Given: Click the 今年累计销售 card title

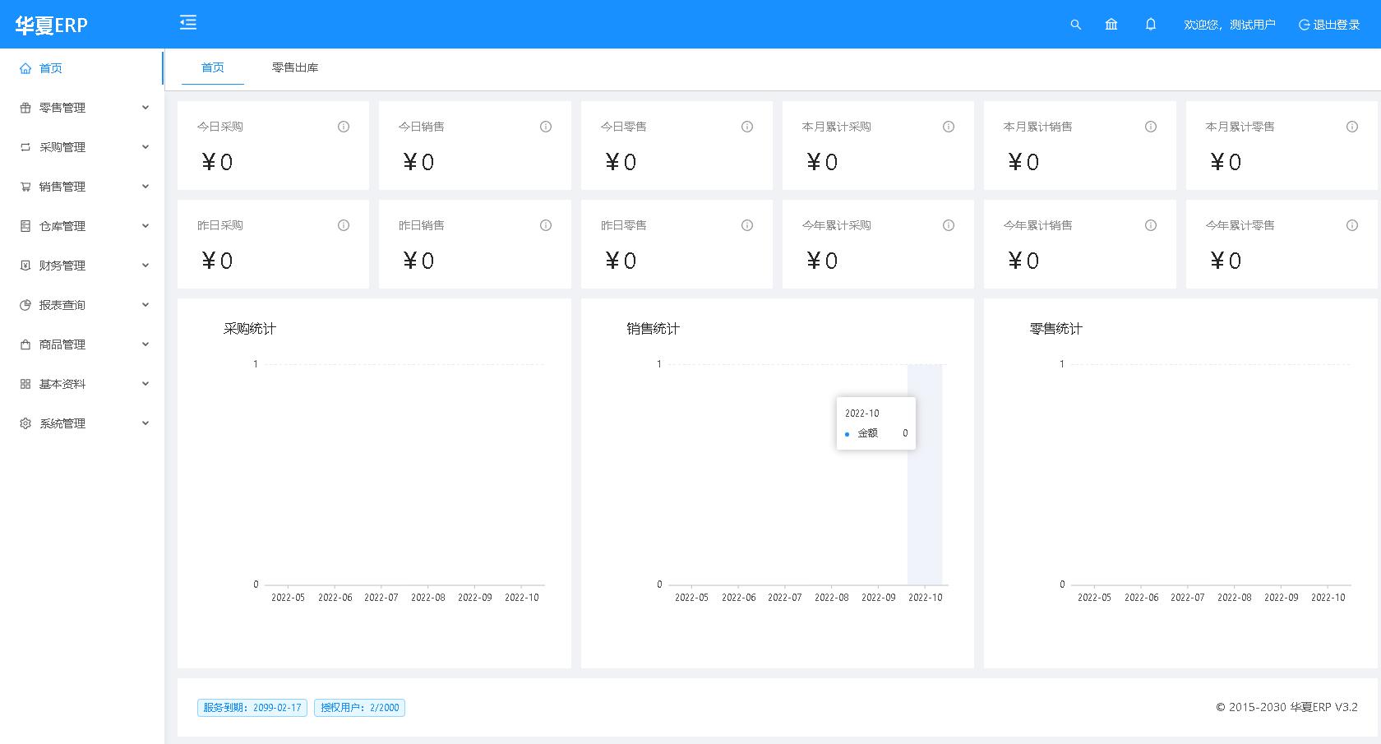Looking at the screenshot, I should (x=1038, y=225).
